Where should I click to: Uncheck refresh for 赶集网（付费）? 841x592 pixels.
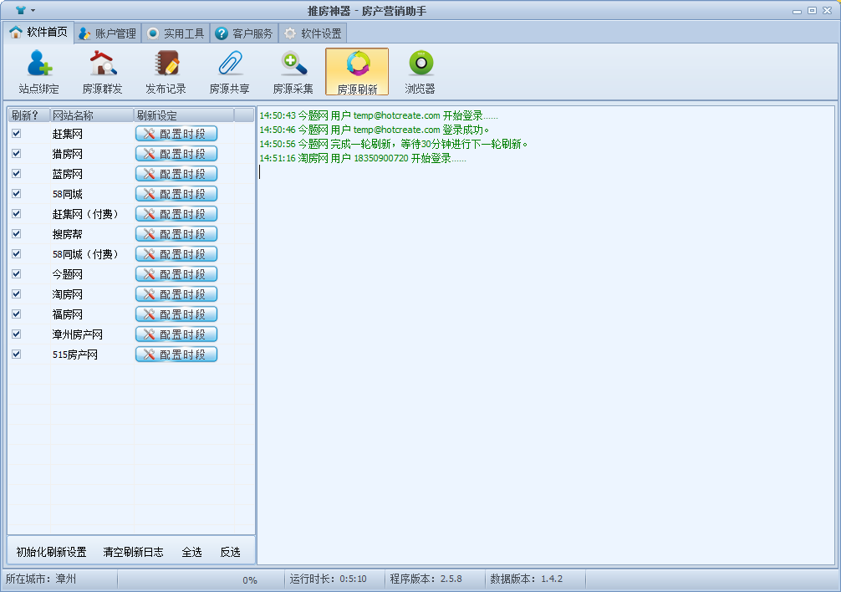17,214
